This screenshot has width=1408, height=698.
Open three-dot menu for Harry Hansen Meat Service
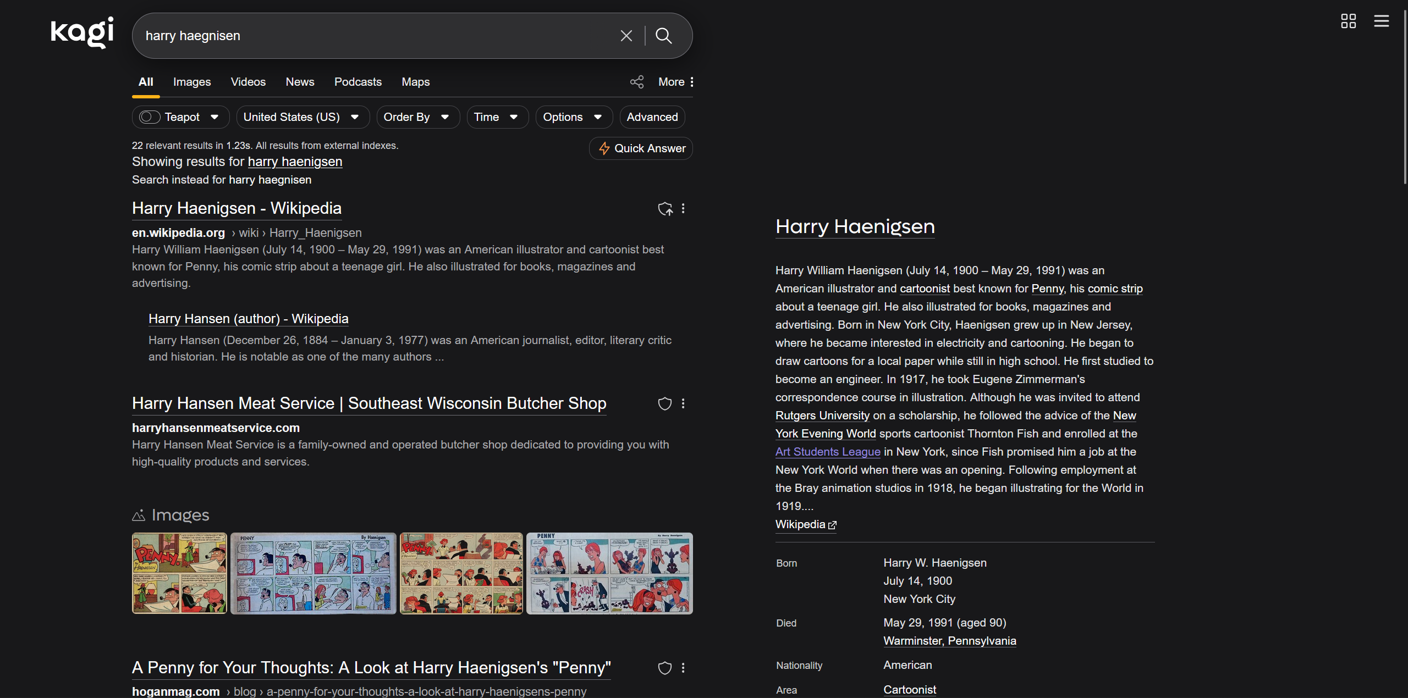[683, 403]
